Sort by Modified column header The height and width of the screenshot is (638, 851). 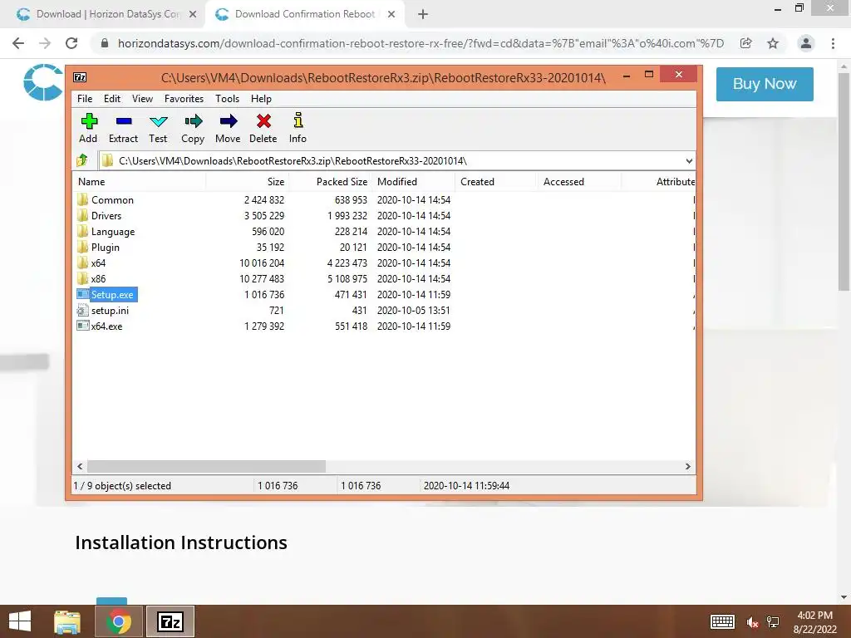pyautogui.click(x=414, y=182)
